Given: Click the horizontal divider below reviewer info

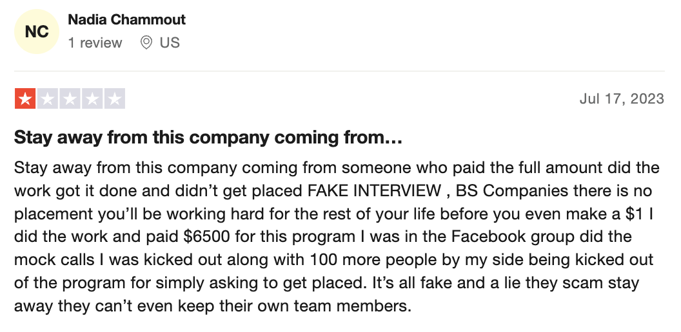Looking at the screenshot, I should pos(339,71).
